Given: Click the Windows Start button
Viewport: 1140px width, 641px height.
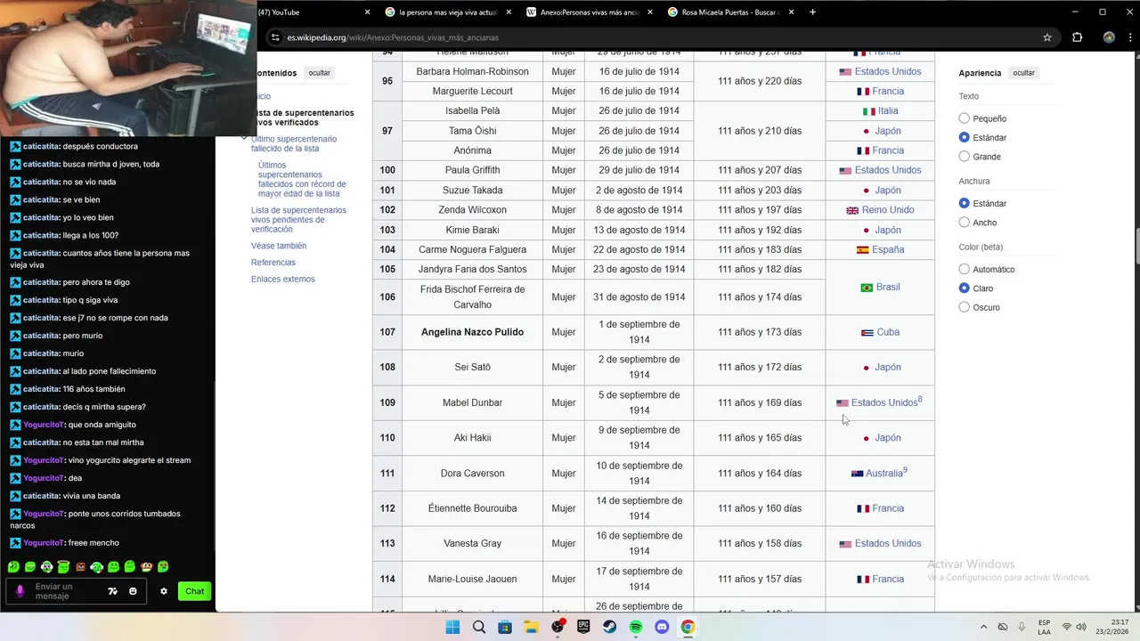Looking at the screenshot, I should point(452,627).
